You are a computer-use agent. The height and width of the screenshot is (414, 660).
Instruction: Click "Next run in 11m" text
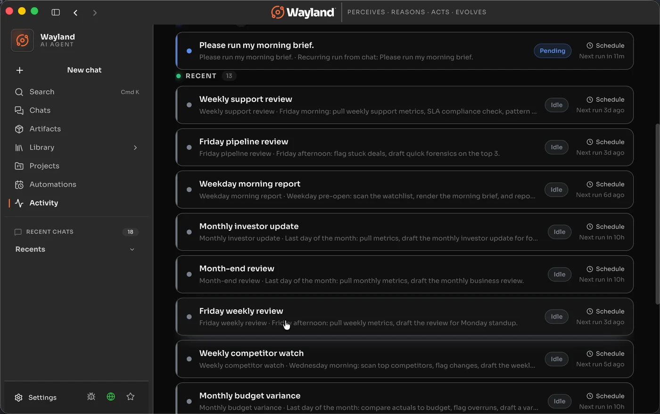pos(602,57)
